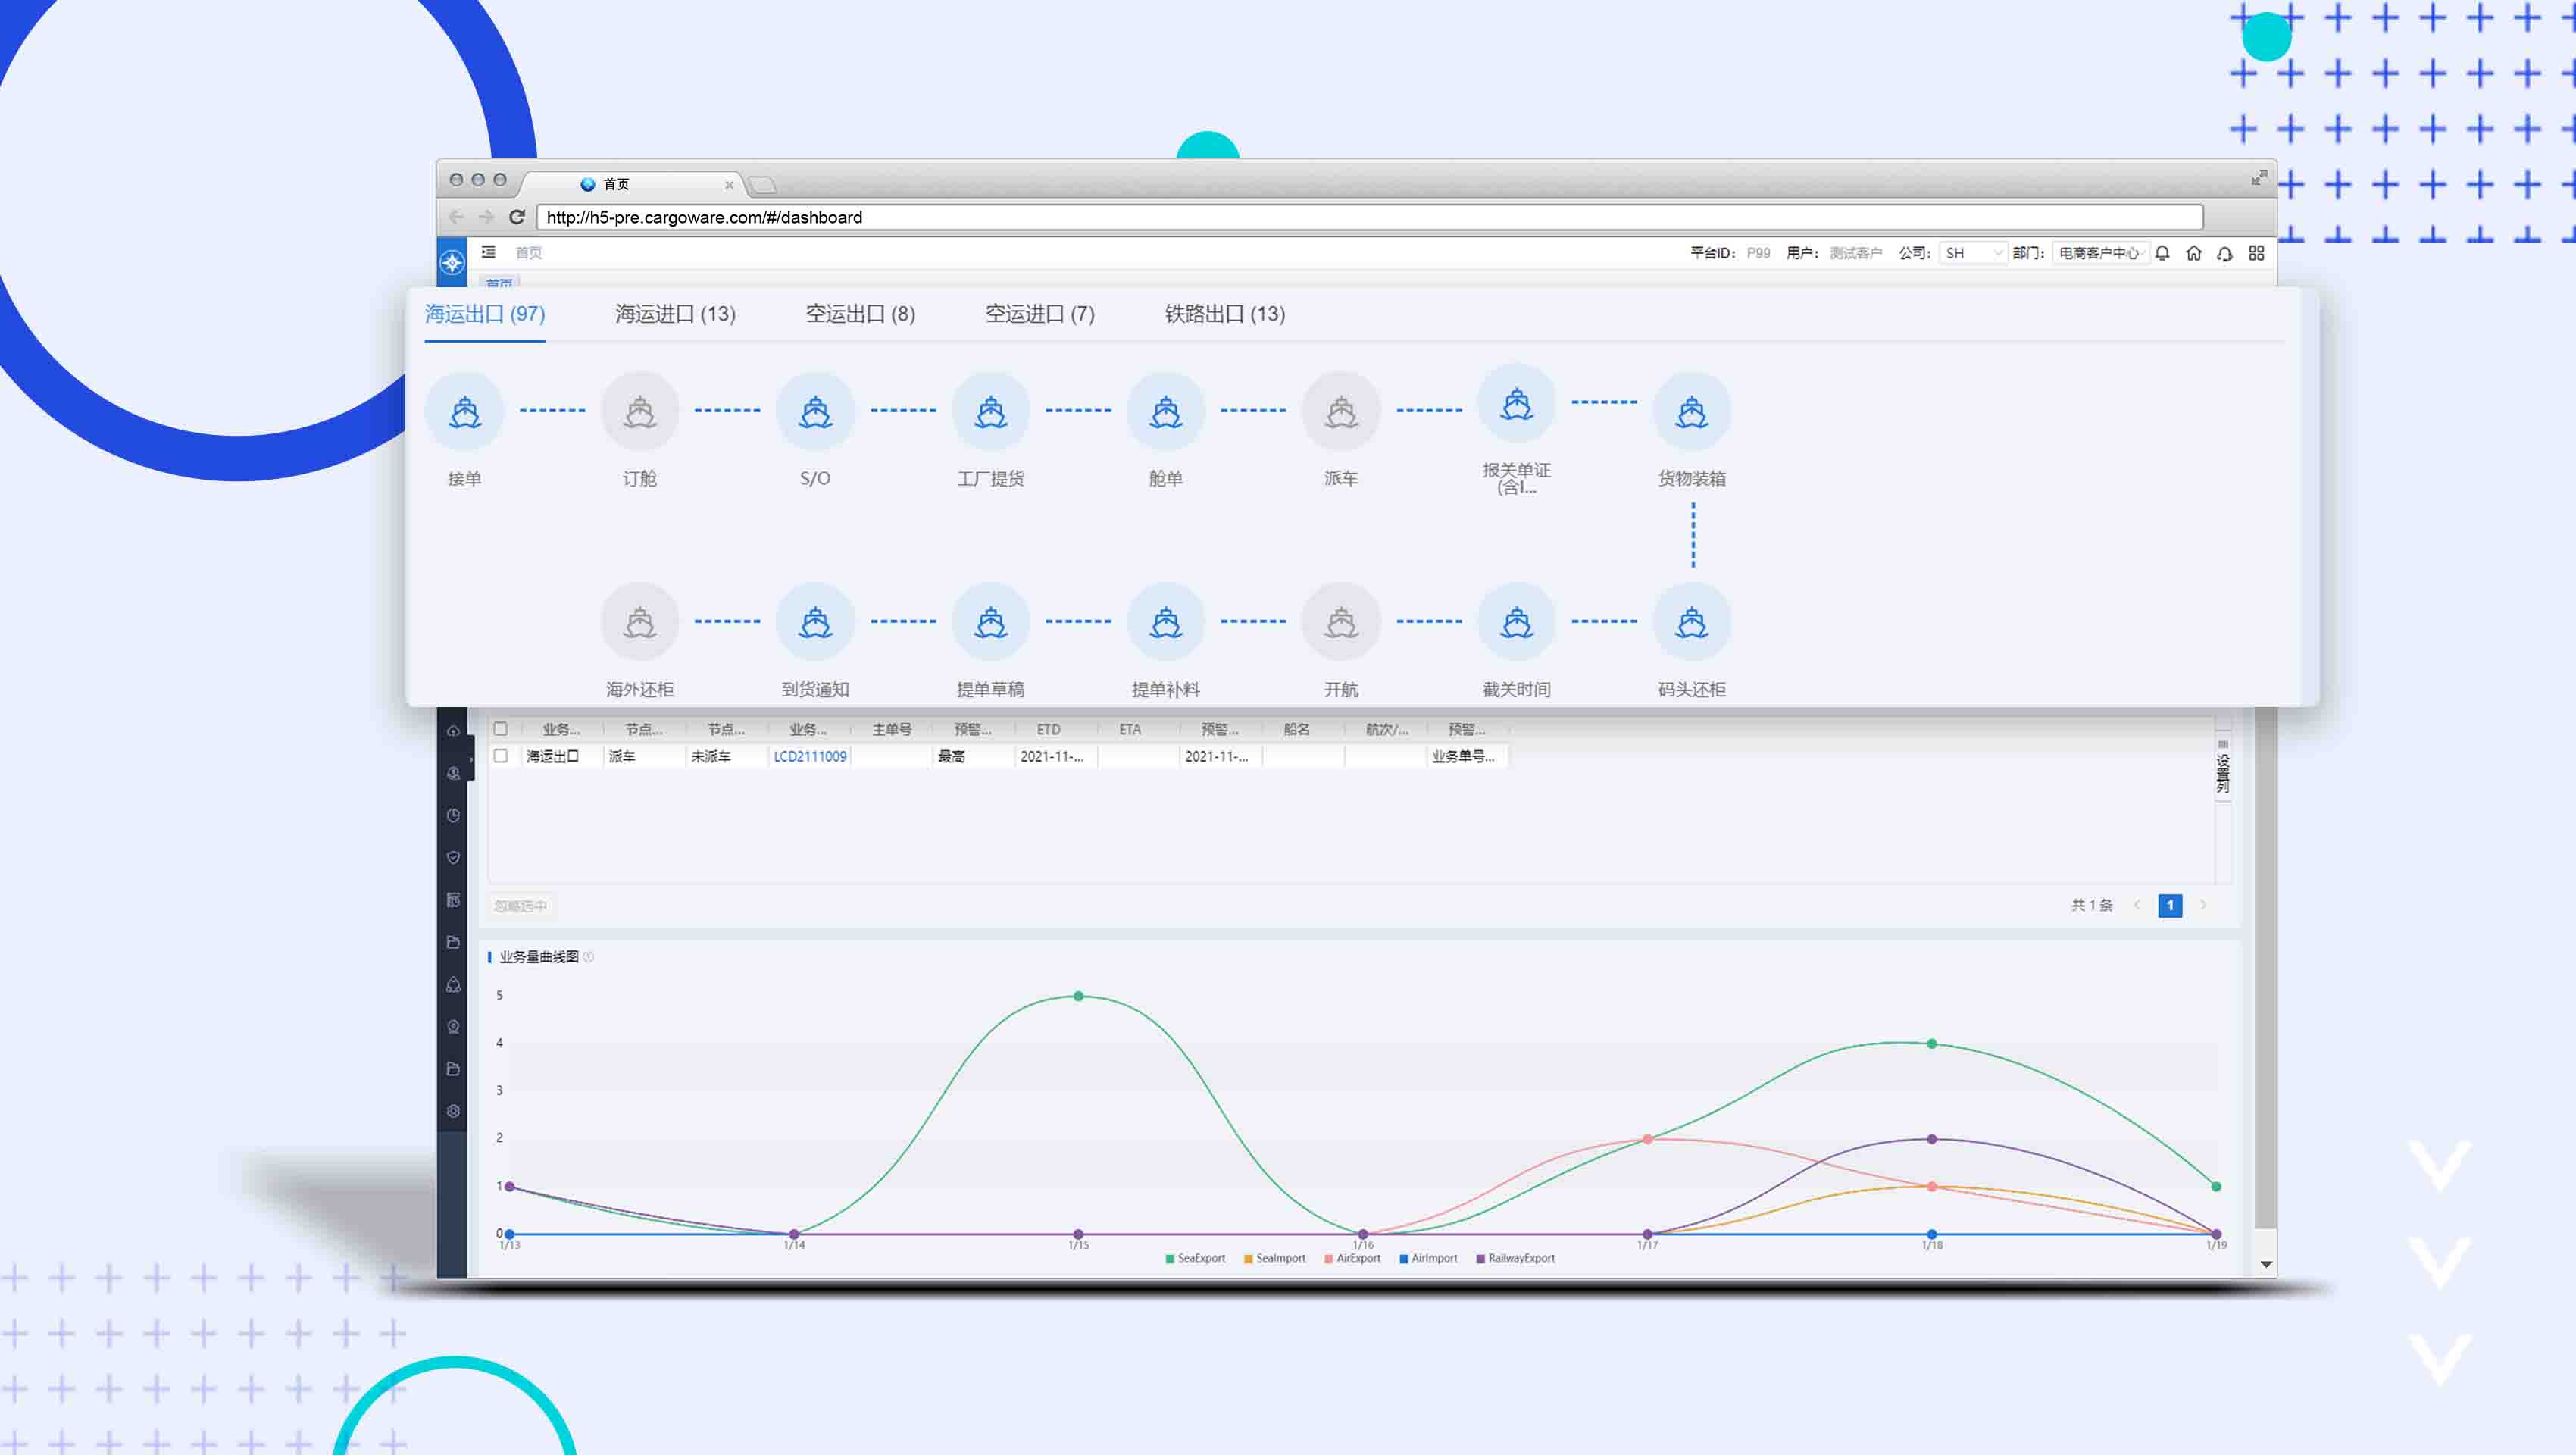Click the 码头还柜 node icon
2576x1455 pixels.
click(1692, 622)
